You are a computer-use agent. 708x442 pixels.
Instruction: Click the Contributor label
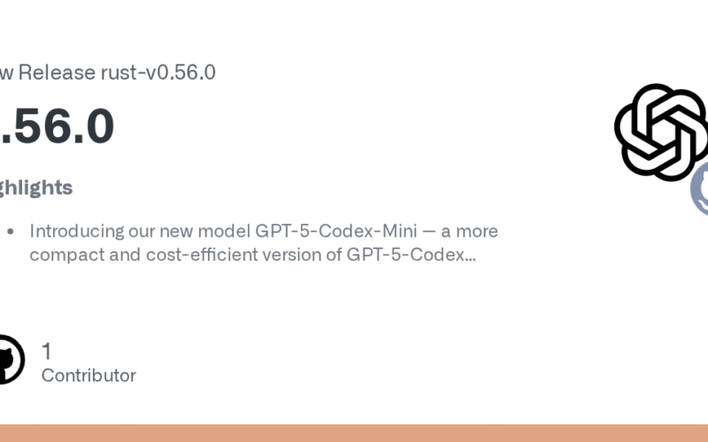(88, 375)
